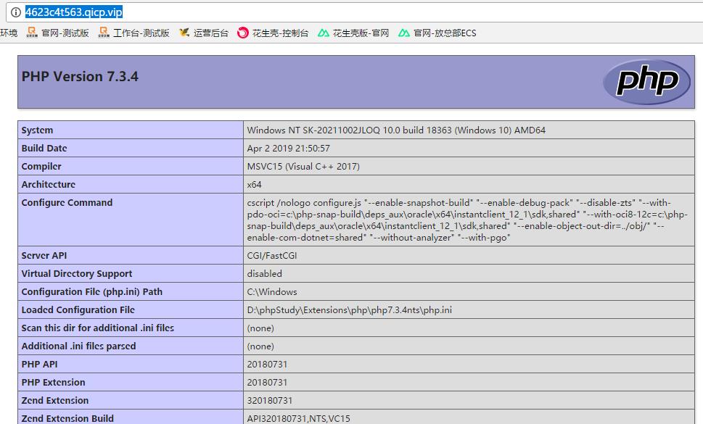Image resolution: width=703 pixels, height=424 pixels.
Task: Click the Apr 2 2019 21:50:57 value
Action: 288,148
